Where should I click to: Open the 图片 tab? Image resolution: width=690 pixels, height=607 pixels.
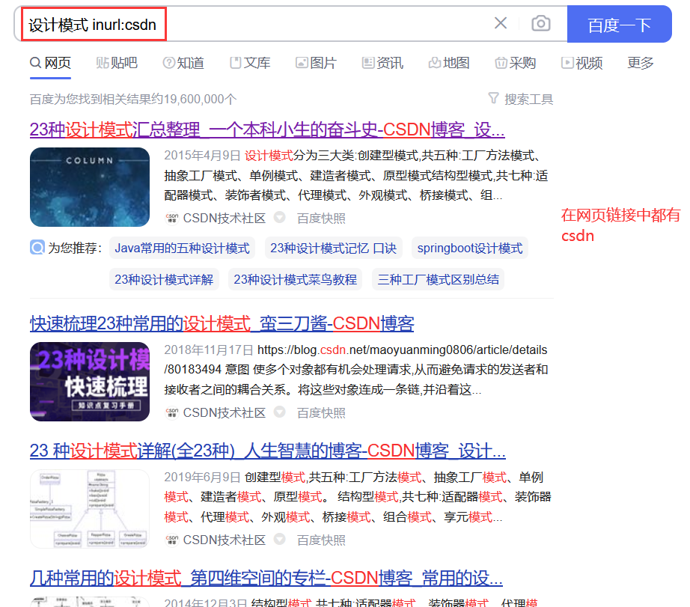click(x=316, y=63)
